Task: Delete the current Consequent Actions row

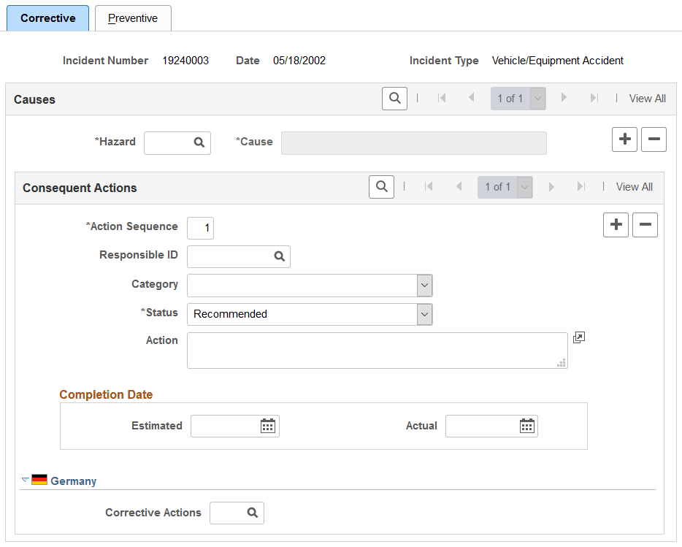Action: point(645,225)
